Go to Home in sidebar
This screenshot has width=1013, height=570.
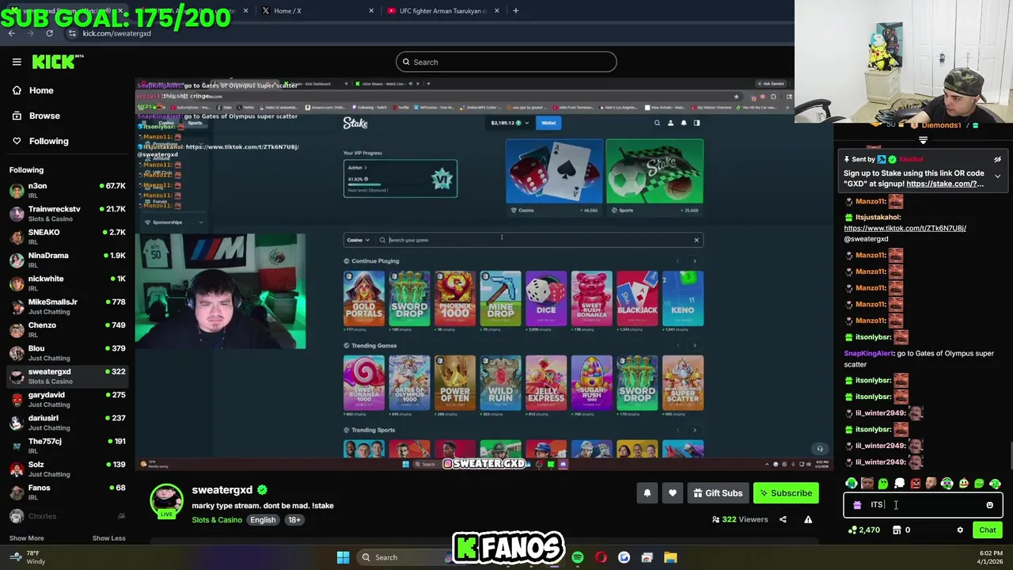tap(41, 90)
